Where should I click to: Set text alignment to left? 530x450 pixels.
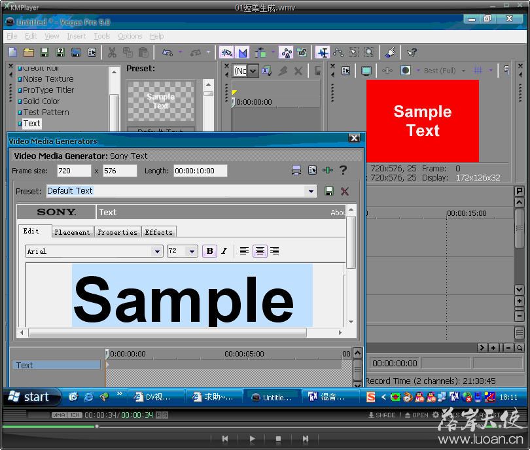tap(244, 251)
